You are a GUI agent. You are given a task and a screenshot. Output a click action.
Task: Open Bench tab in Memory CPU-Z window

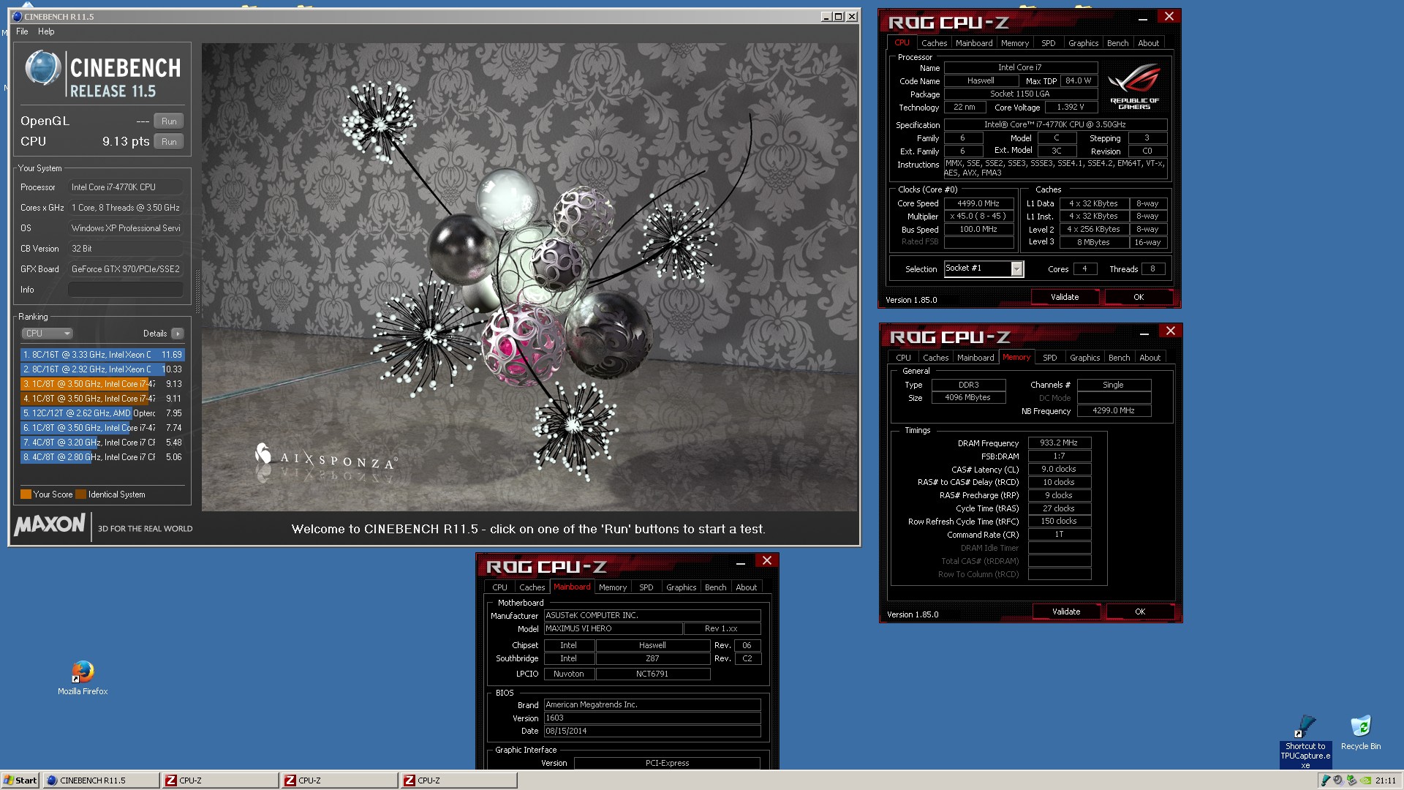(1119, 358)
